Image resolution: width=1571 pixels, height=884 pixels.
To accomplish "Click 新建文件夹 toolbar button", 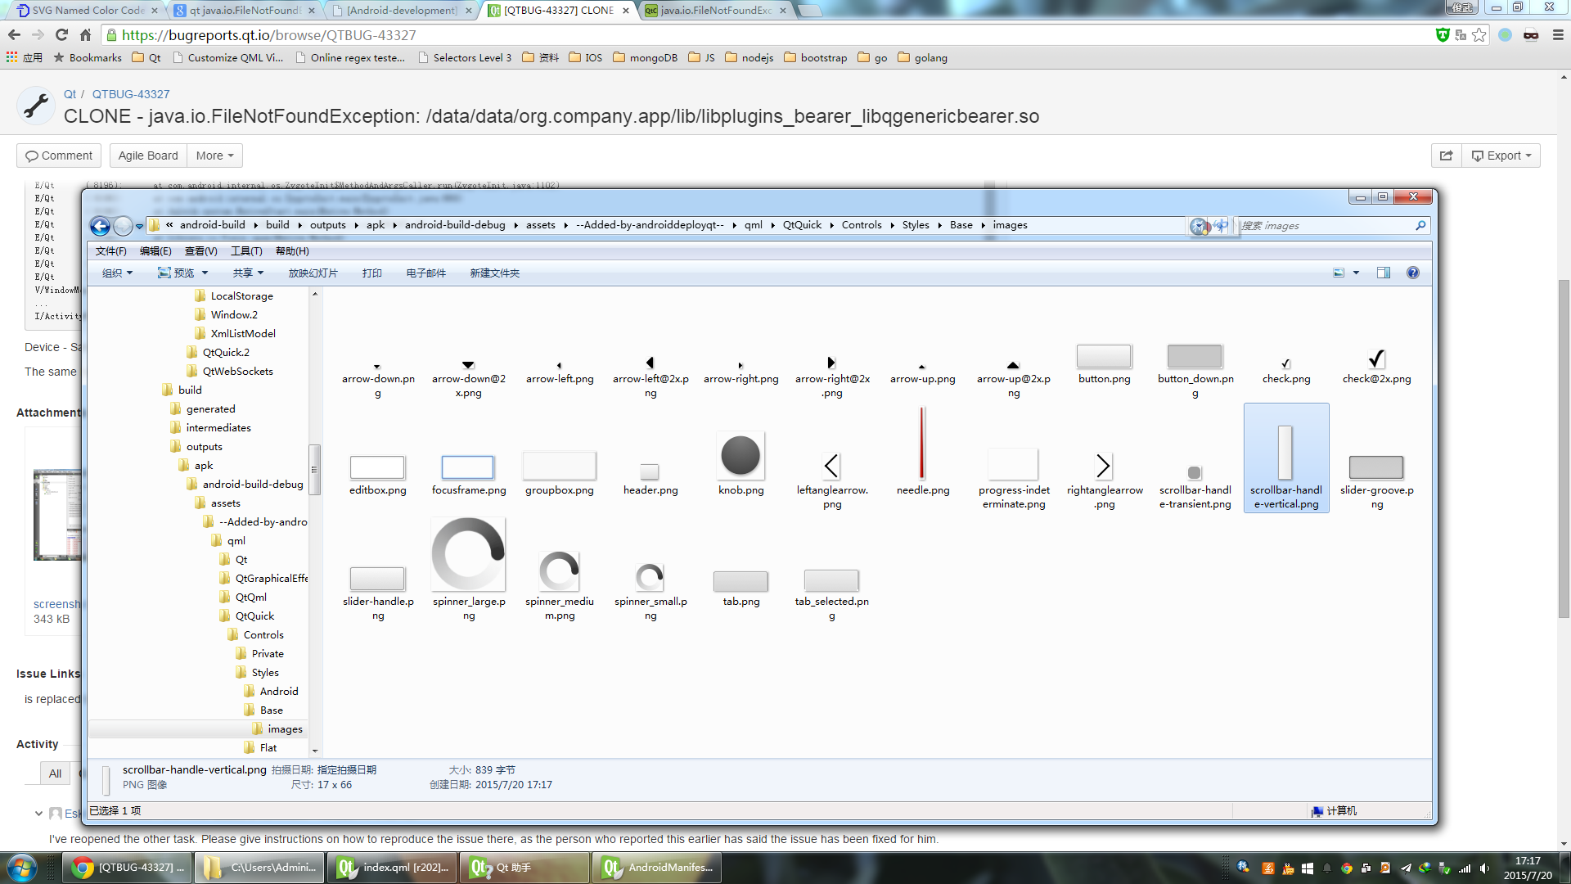I will point(494,273).
